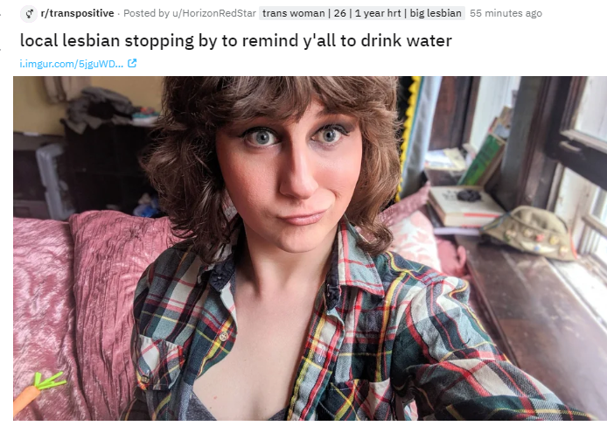Open the post title about drinking water
This screenshot has width=607, height=426.
click(236, 40)
